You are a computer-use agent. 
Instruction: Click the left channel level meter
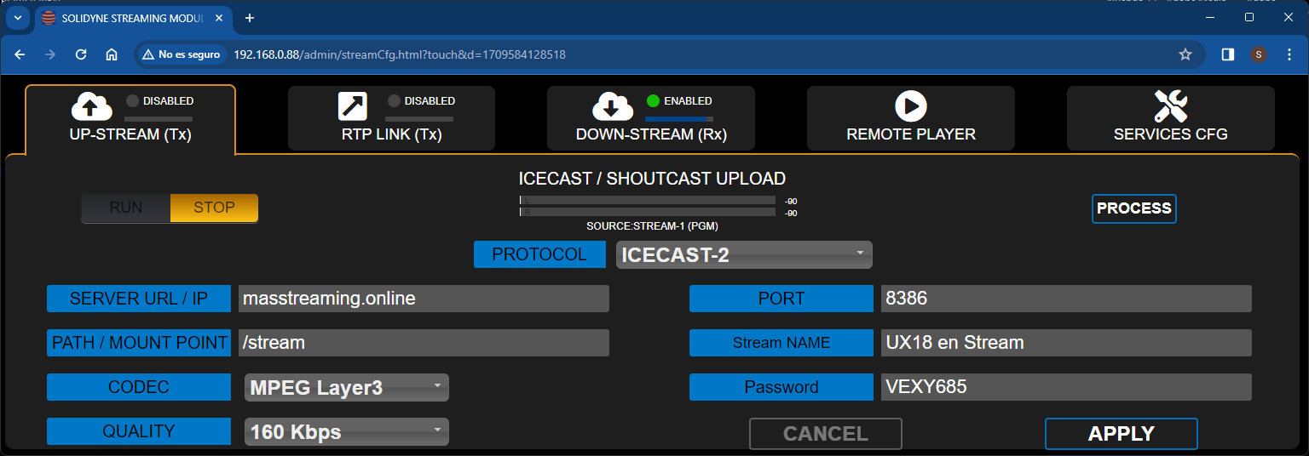pos(648,201)
